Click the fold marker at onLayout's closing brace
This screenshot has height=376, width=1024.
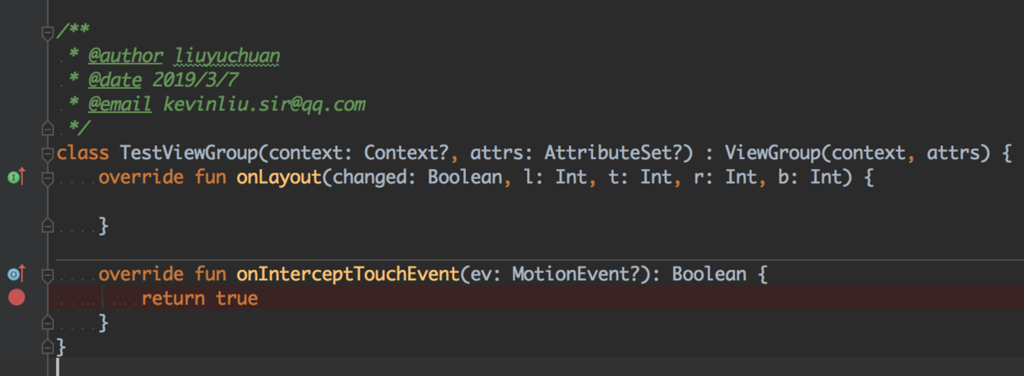coord(47,225)
